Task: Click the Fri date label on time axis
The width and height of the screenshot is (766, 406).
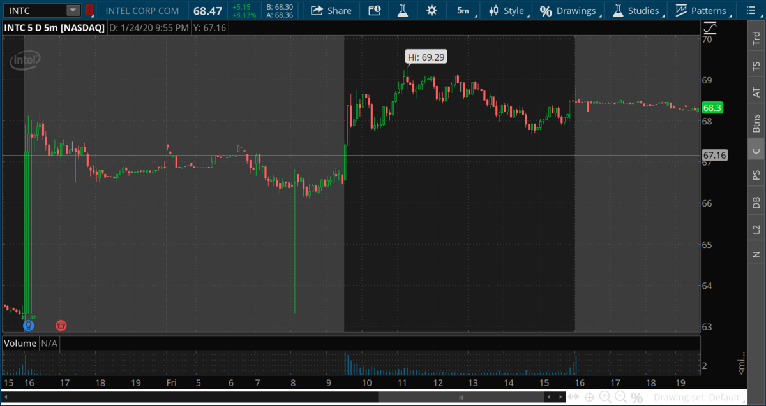Action: click(171, 382)
